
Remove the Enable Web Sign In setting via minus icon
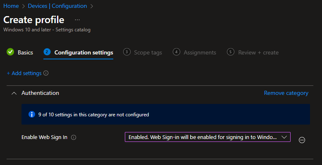[x=302, y=140]
